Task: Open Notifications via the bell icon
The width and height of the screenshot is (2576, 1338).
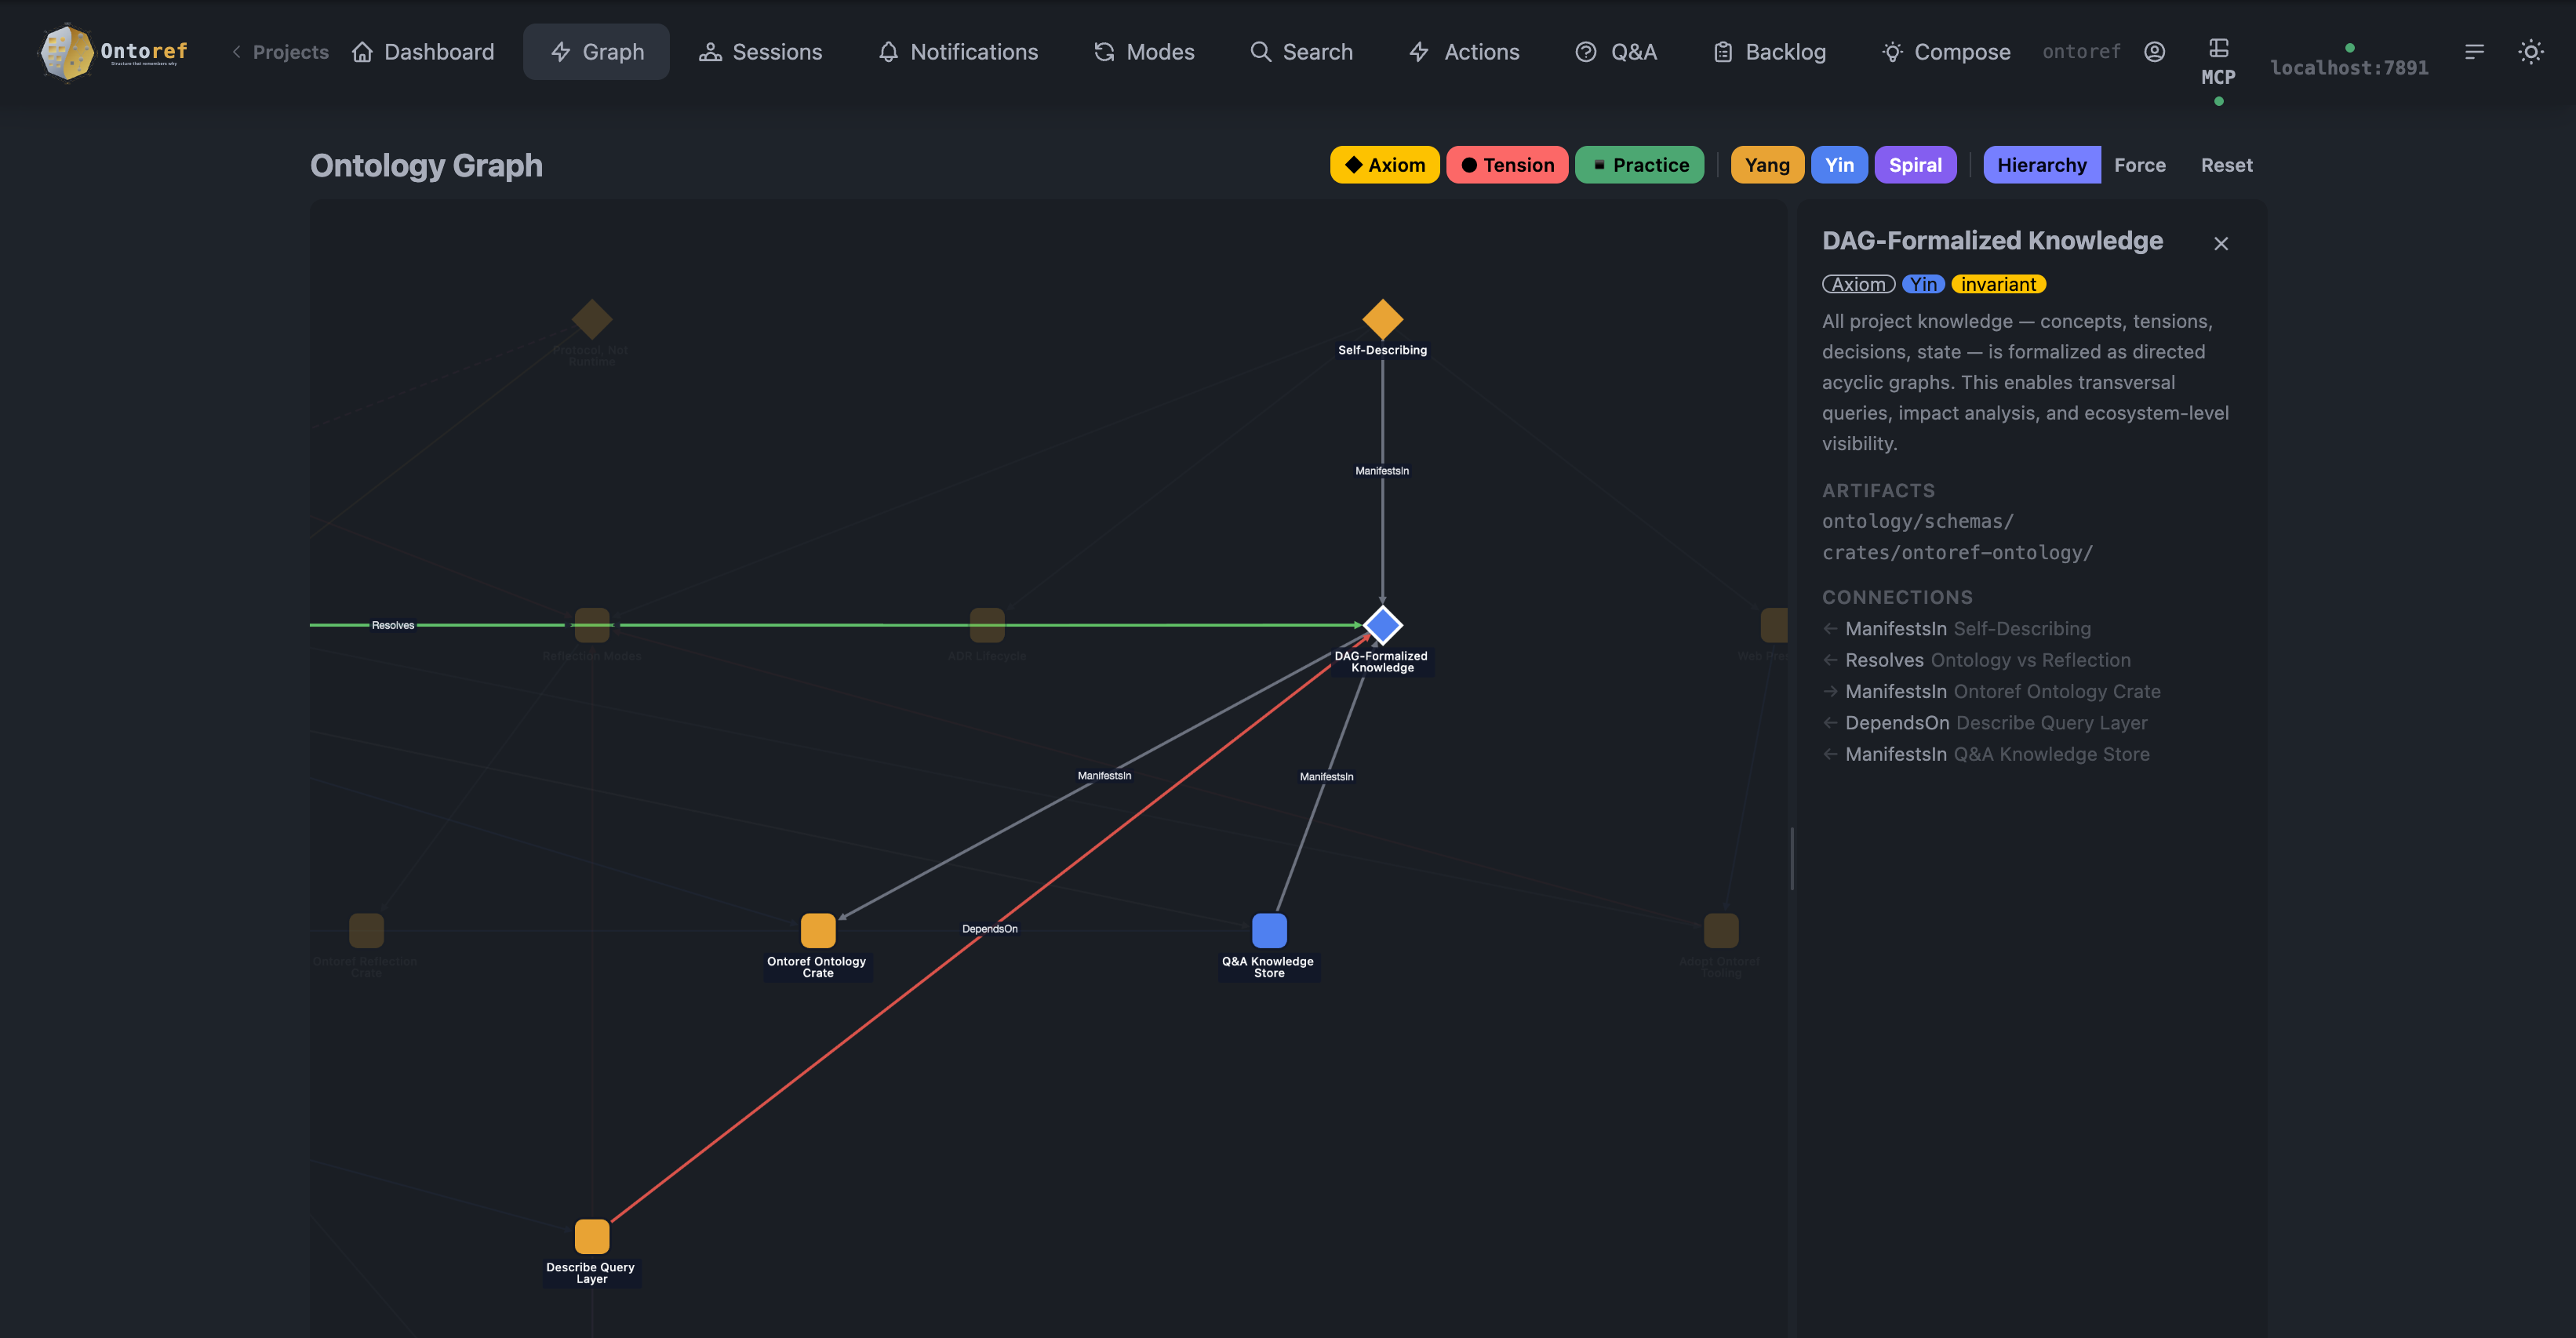Action: (x=888, y=51)
